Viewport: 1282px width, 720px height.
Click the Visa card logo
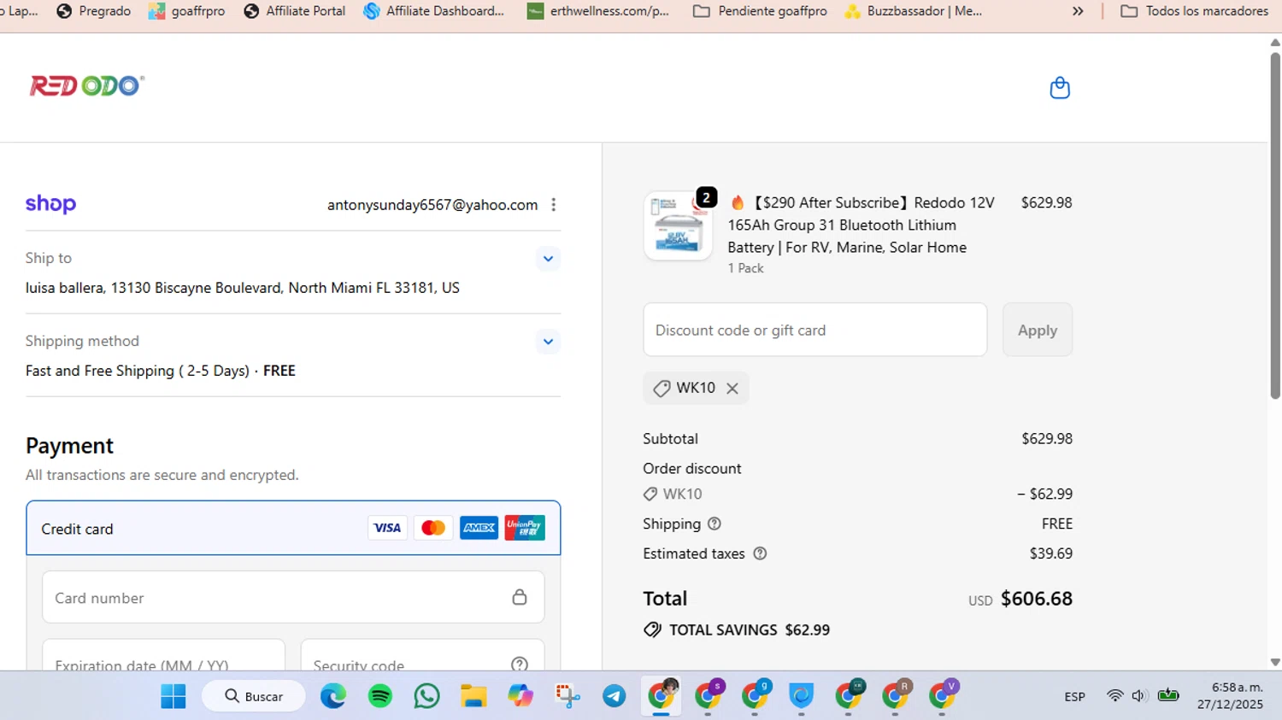(387, 528)
